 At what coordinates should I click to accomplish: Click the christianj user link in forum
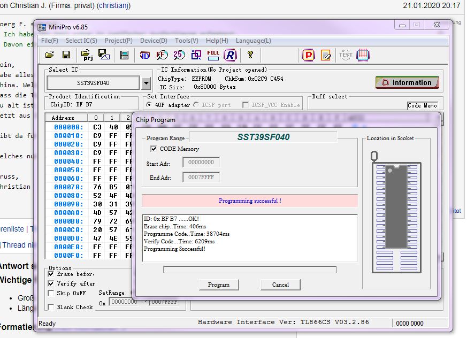(113, 5)
